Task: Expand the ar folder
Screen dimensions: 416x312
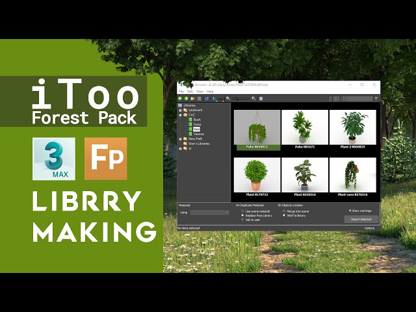Action: [181, 149]
